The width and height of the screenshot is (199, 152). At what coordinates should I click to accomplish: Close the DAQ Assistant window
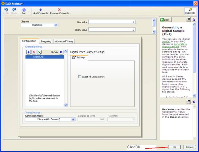[x=195, y=3]
